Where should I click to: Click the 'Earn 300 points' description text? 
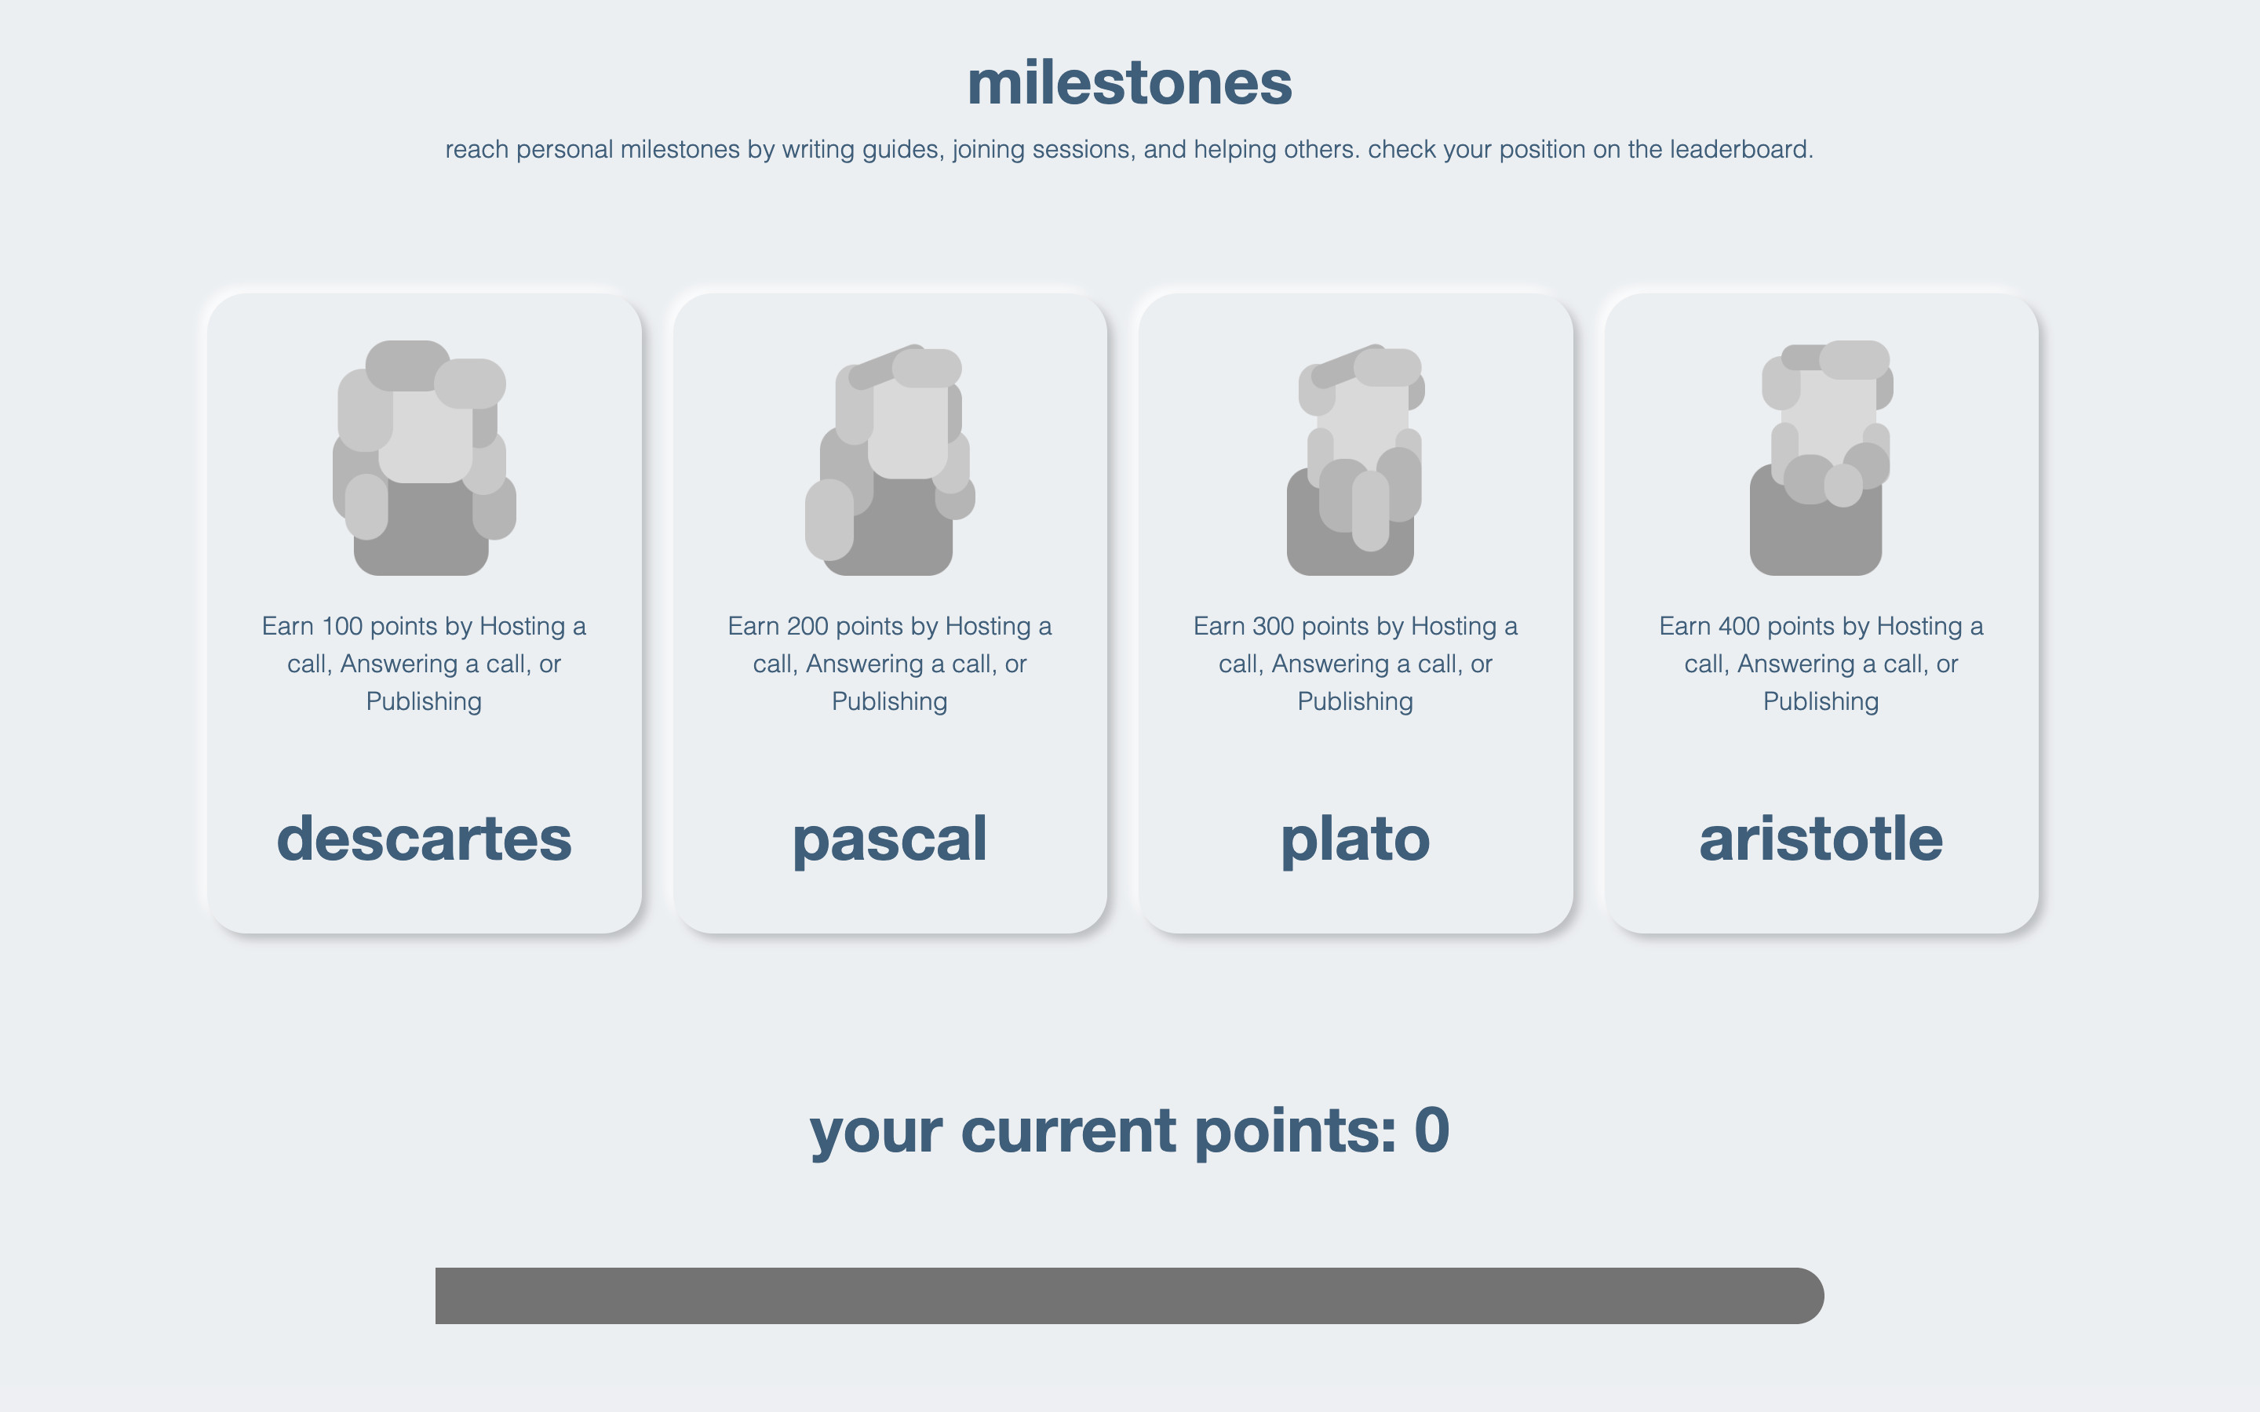[x=1355, y=663]
